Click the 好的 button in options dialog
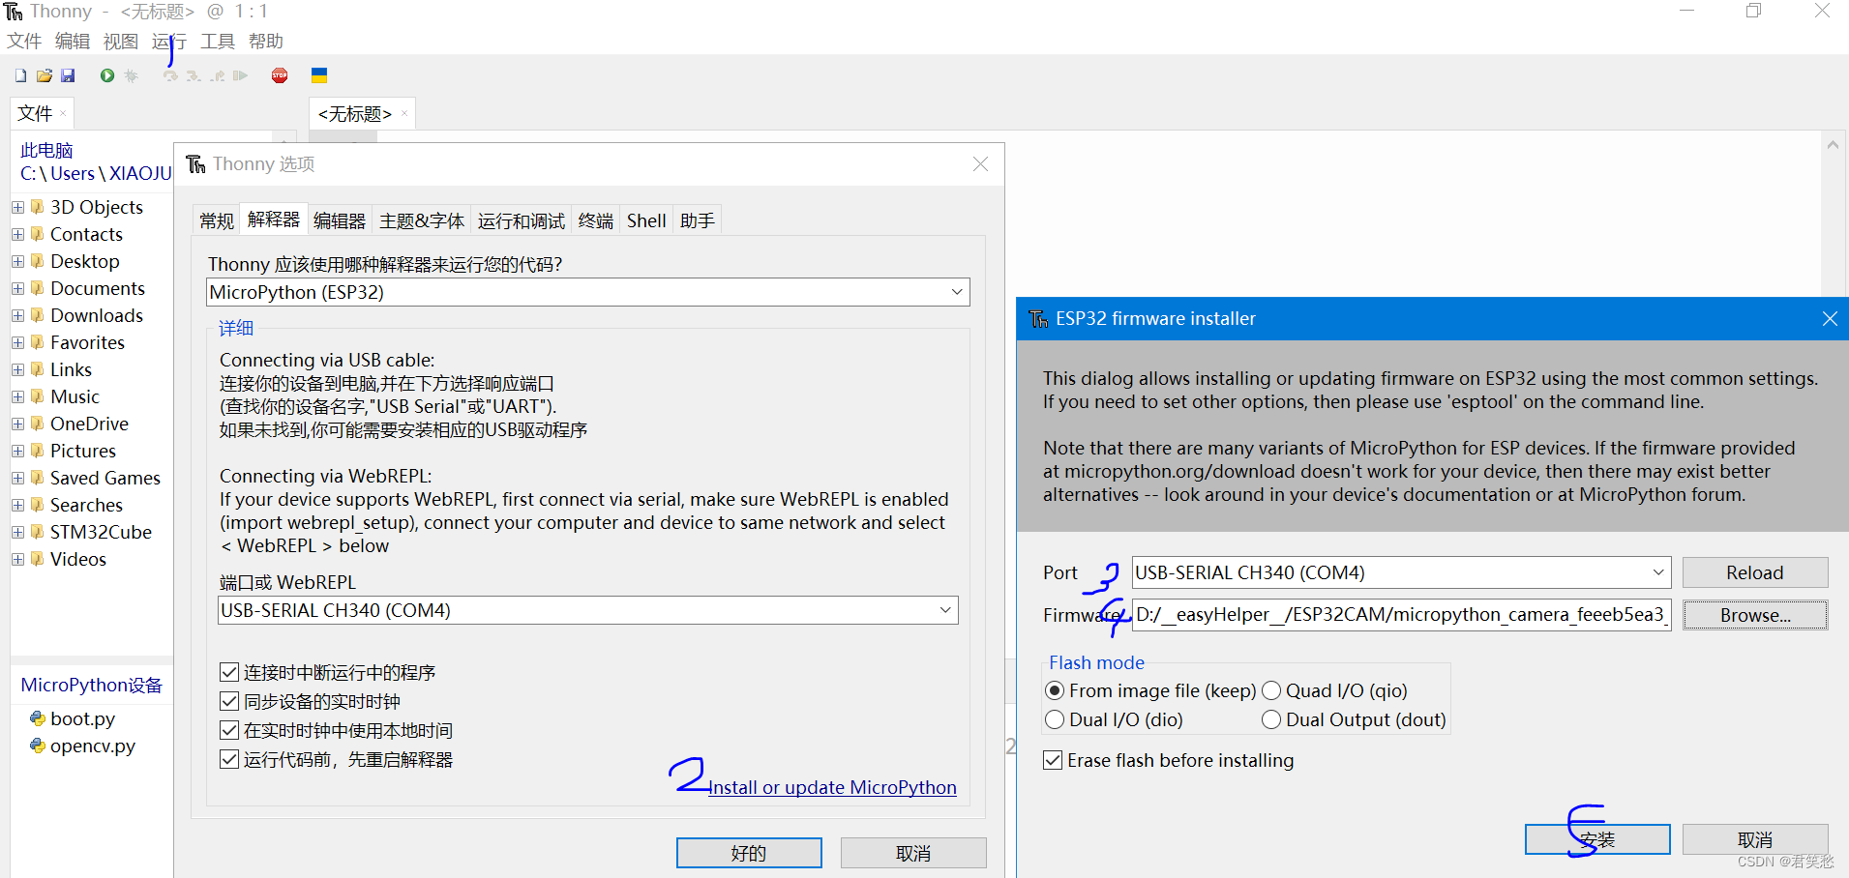Image resolution: width=1849 pixels, height=878 pixels. point(749,853)
